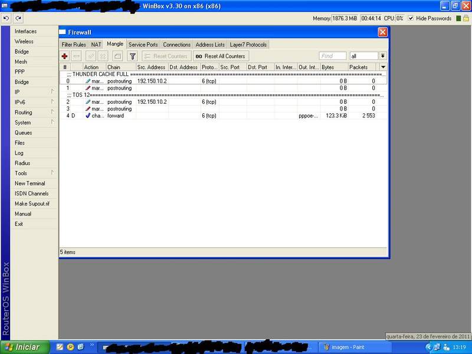The height and width of the screenshot is (354, 472).
Task: Open the Connections tab
Action: [176, 45]
